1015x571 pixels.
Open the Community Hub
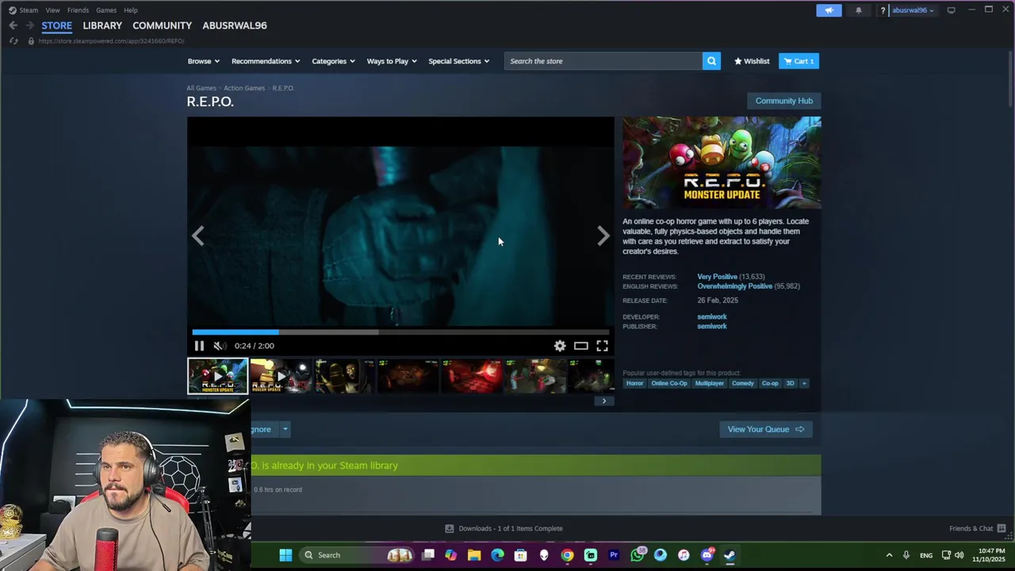[x=784, y=101]
